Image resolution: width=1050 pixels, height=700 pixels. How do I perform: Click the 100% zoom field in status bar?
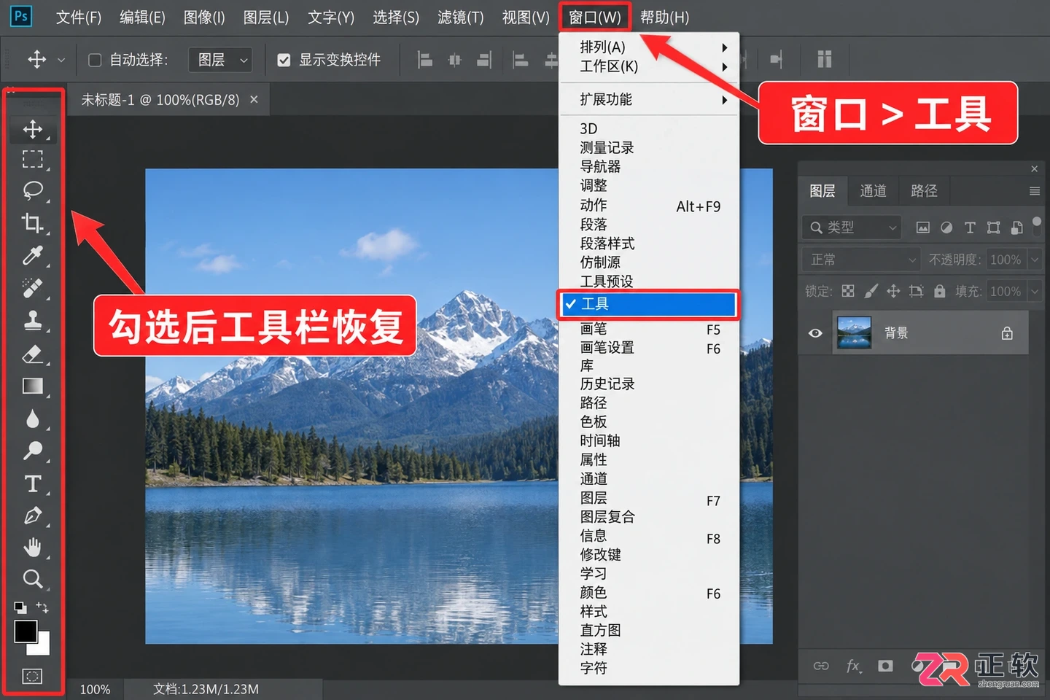point(95,689)
